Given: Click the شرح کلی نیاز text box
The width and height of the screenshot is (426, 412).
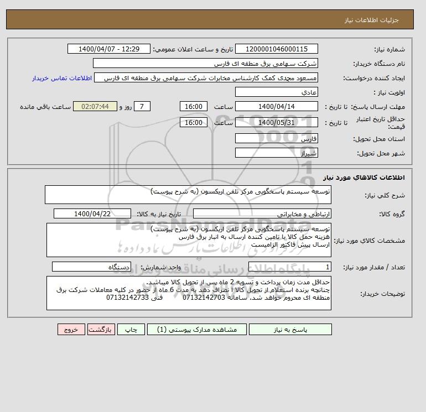Looking at the screenshot, I should [x=188, y=195].
